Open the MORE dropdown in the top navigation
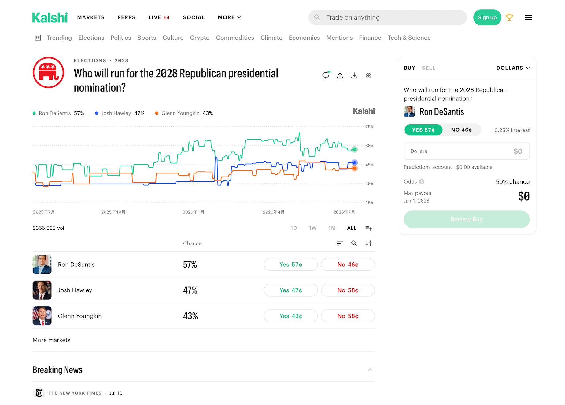565x405 pixels. point(230,17)
